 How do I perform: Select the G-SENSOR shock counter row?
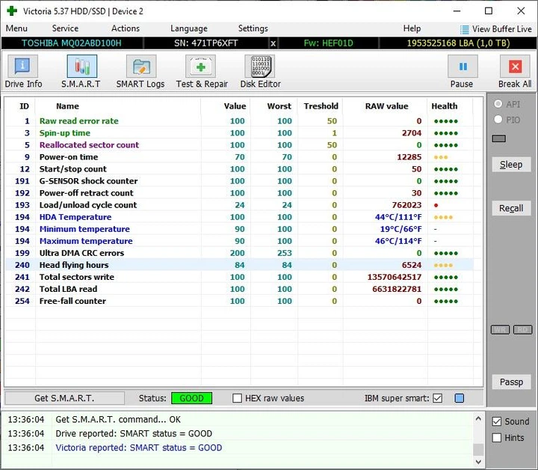point(239,181)
